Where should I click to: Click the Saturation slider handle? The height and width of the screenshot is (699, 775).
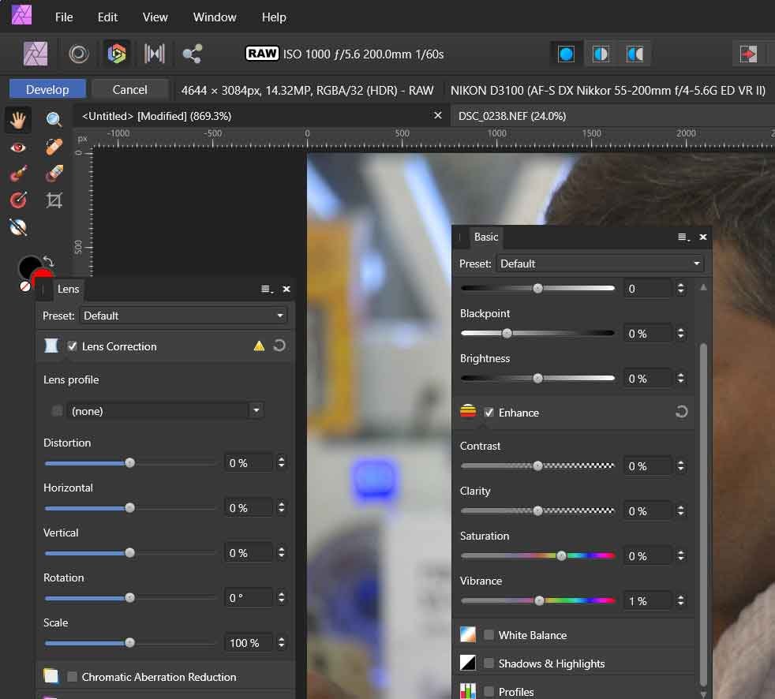tap(561, 555)
